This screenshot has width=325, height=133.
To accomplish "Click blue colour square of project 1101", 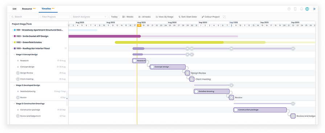I will pos(15,30).
